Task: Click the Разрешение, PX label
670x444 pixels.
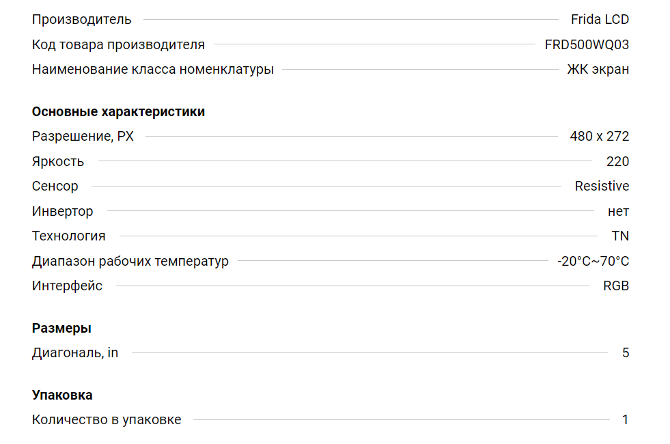Action: 83,137
